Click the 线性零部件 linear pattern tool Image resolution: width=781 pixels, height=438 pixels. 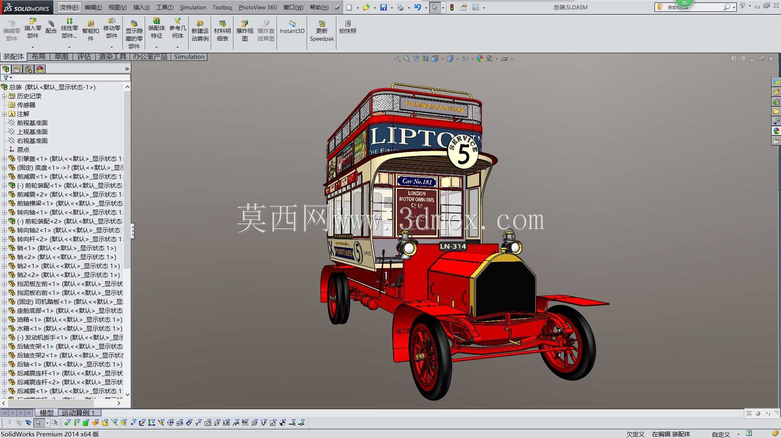coord(70,29)
